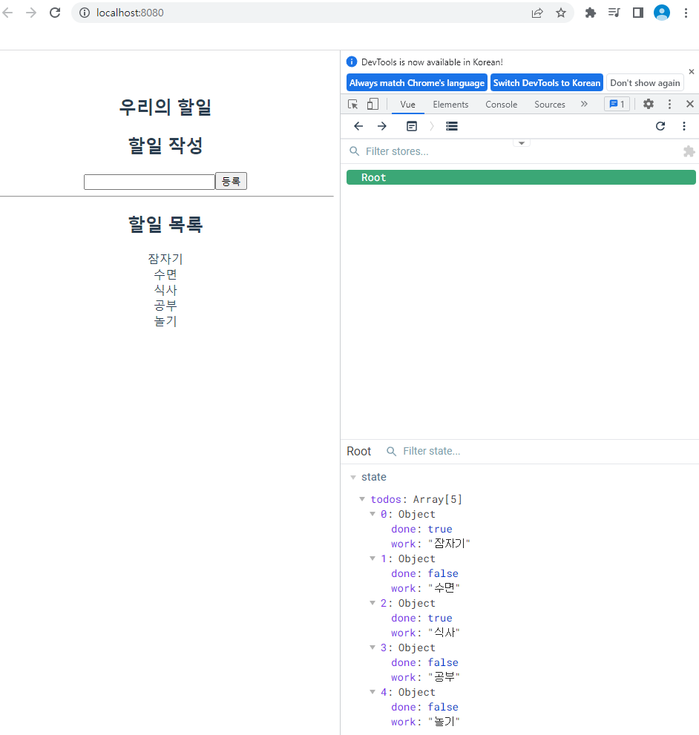The image size is (699, 735).
Task: Collapse the 4: Object node
Action: coord(373,692)
